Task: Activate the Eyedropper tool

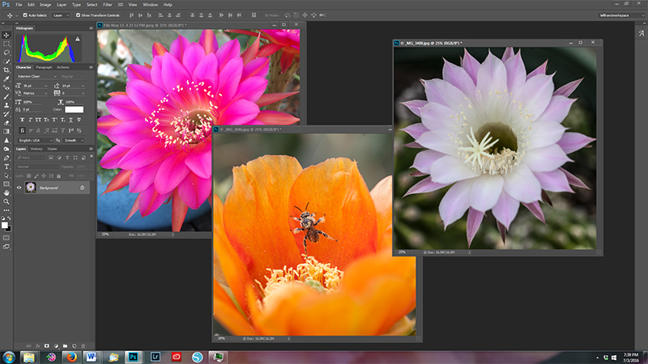Action: [6, 78]
